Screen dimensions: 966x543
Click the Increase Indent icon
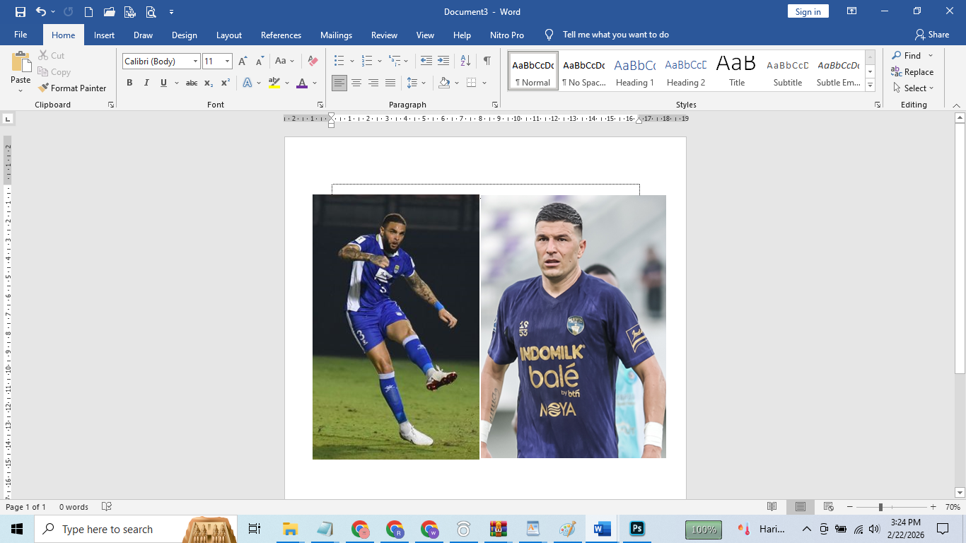(443, 61)
